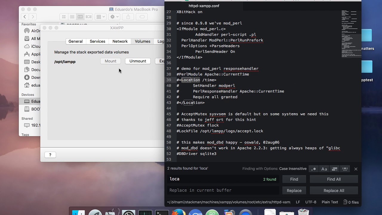Open Finder arrange-by dropdown
The width and height of the screenshot is (382, 215).
point(101,17)
